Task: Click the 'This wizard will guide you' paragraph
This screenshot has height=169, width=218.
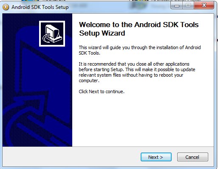Action: (140, 50)
